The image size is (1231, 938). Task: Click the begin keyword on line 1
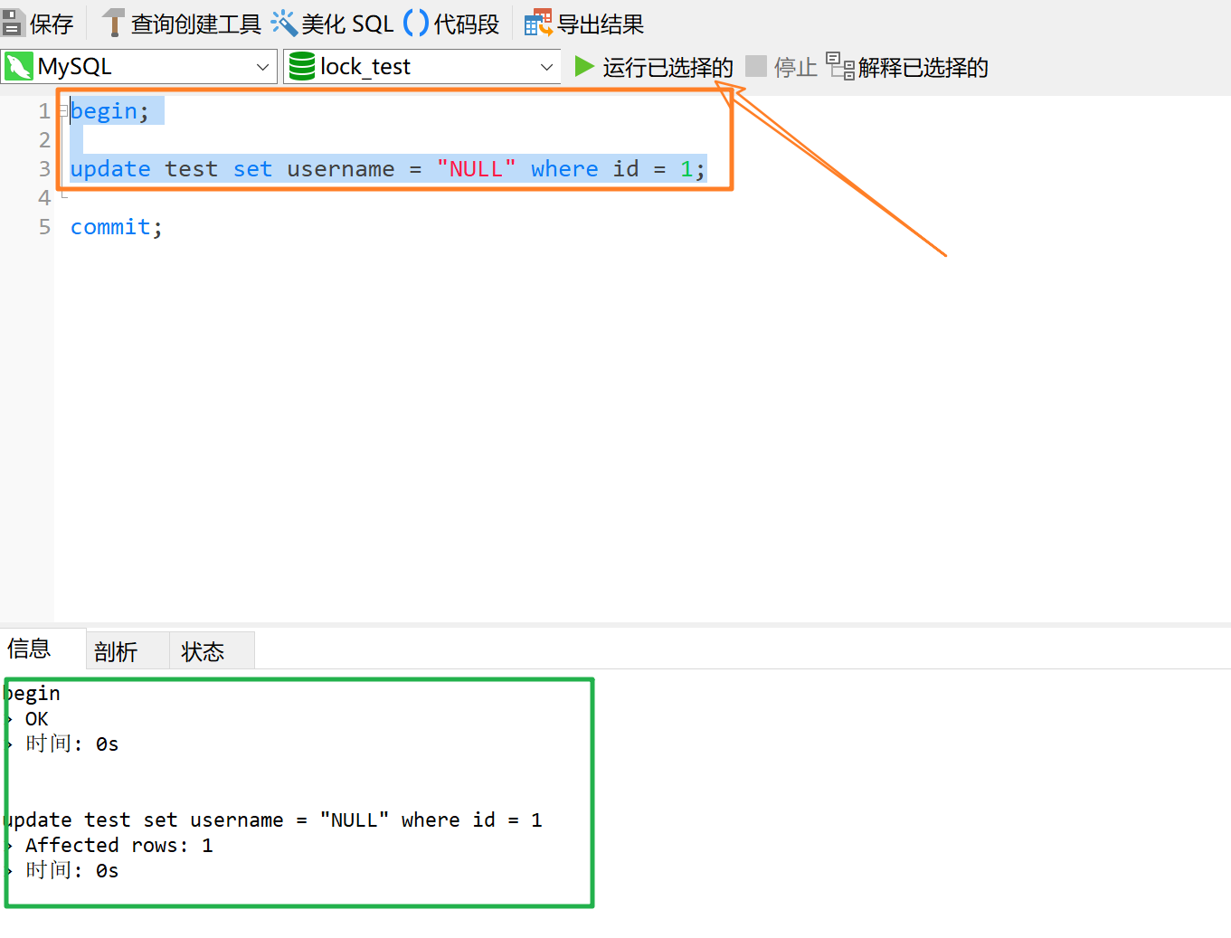104,111
